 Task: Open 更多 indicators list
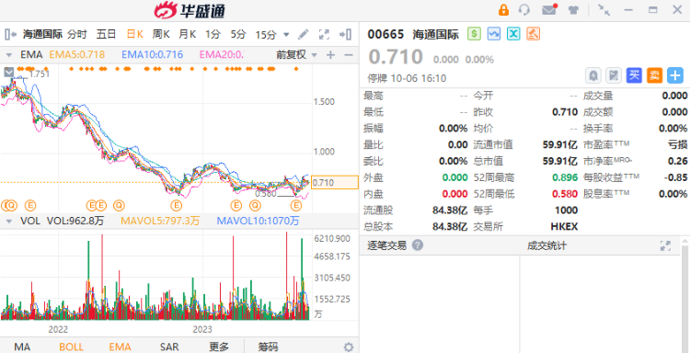click(219, 347)
